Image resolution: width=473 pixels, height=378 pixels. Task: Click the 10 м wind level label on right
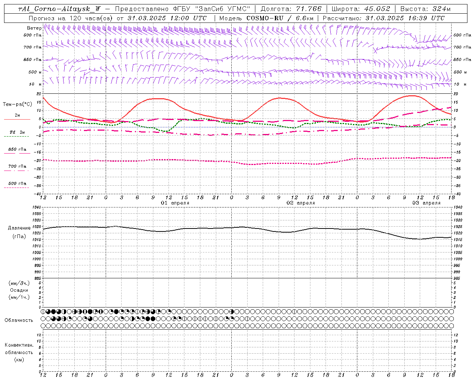coord(460,84)
